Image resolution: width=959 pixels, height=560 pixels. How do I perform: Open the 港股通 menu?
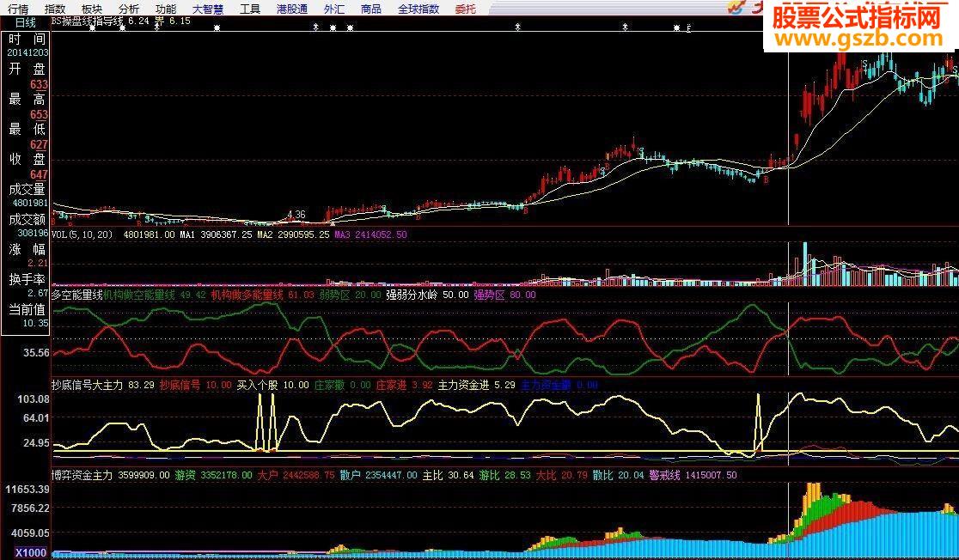tap(291, 9)
